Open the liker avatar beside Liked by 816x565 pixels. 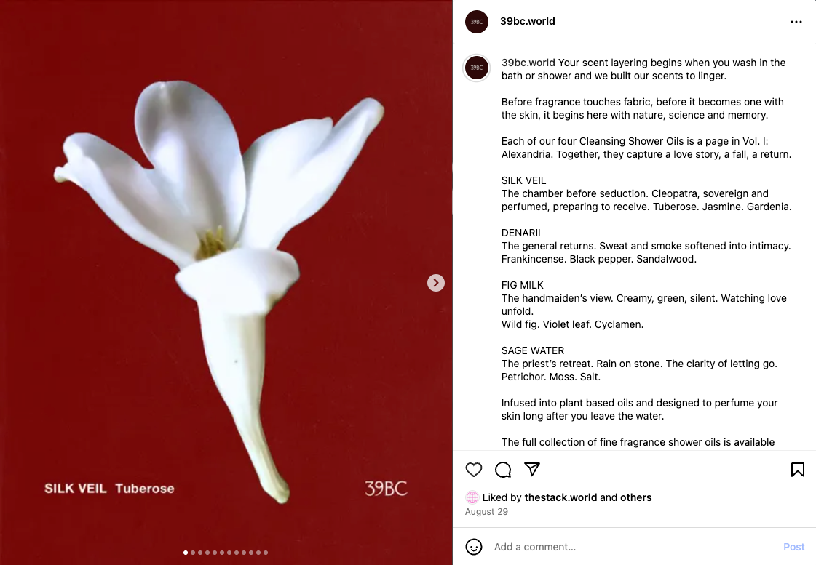point(472,497)
